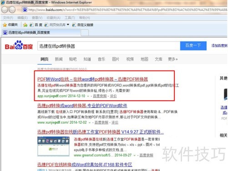228x171 pixels.
Task: Click the Baidu logo
Action: click(x=19, y=45)
